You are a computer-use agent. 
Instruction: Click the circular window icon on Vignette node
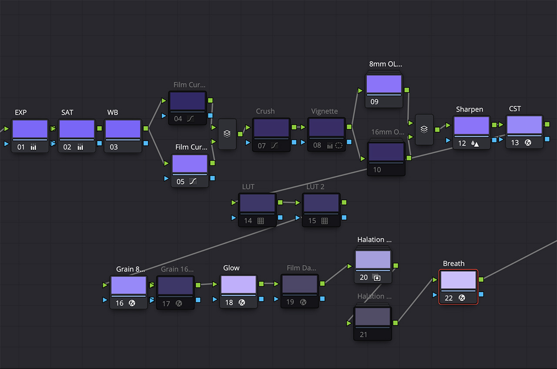pos(339,145)
